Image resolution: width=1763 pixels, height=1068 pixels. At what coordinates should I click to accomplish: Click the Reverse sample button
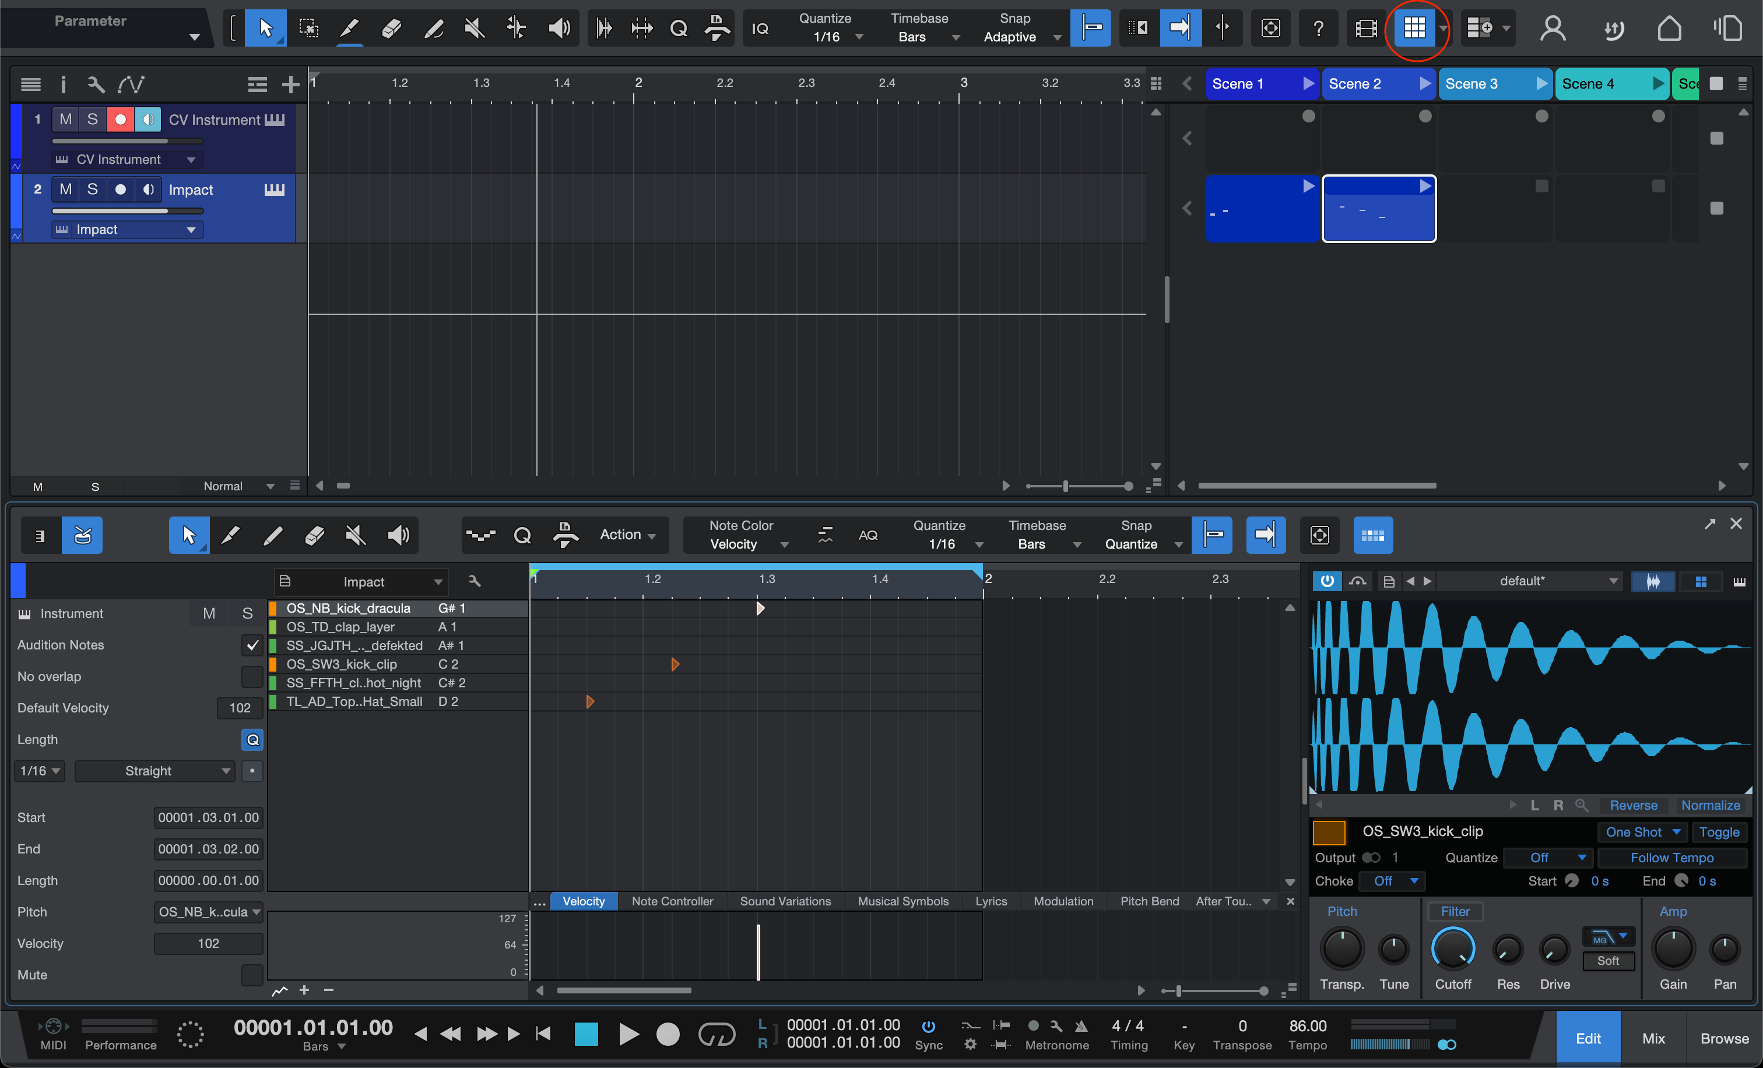(1633, 806)
